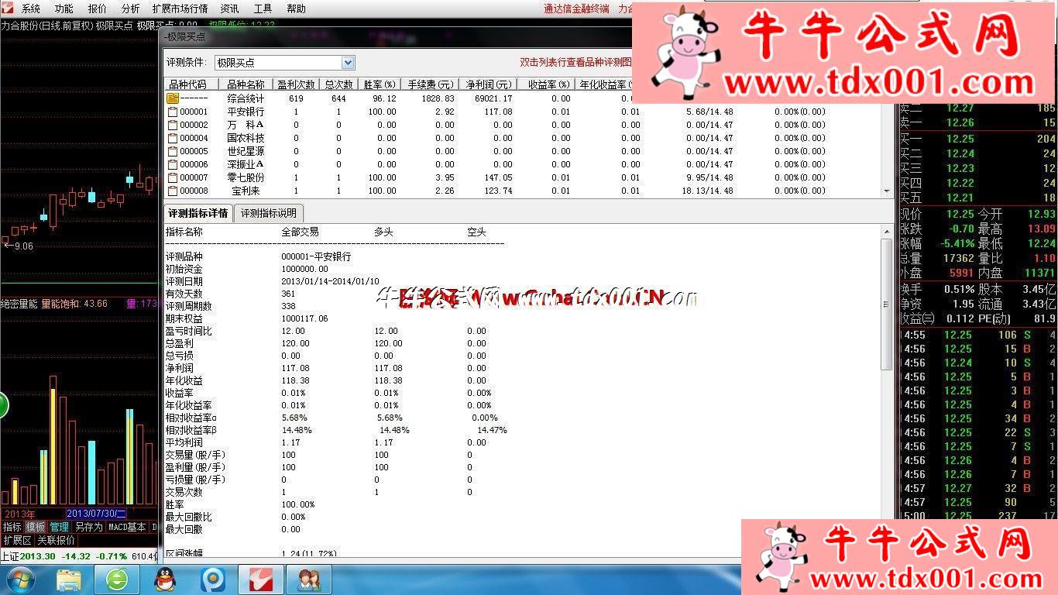The height and width of the screenshot is (595, 1058).
Task: Open File Explorer from the taskbar
Action: [69, 580]
